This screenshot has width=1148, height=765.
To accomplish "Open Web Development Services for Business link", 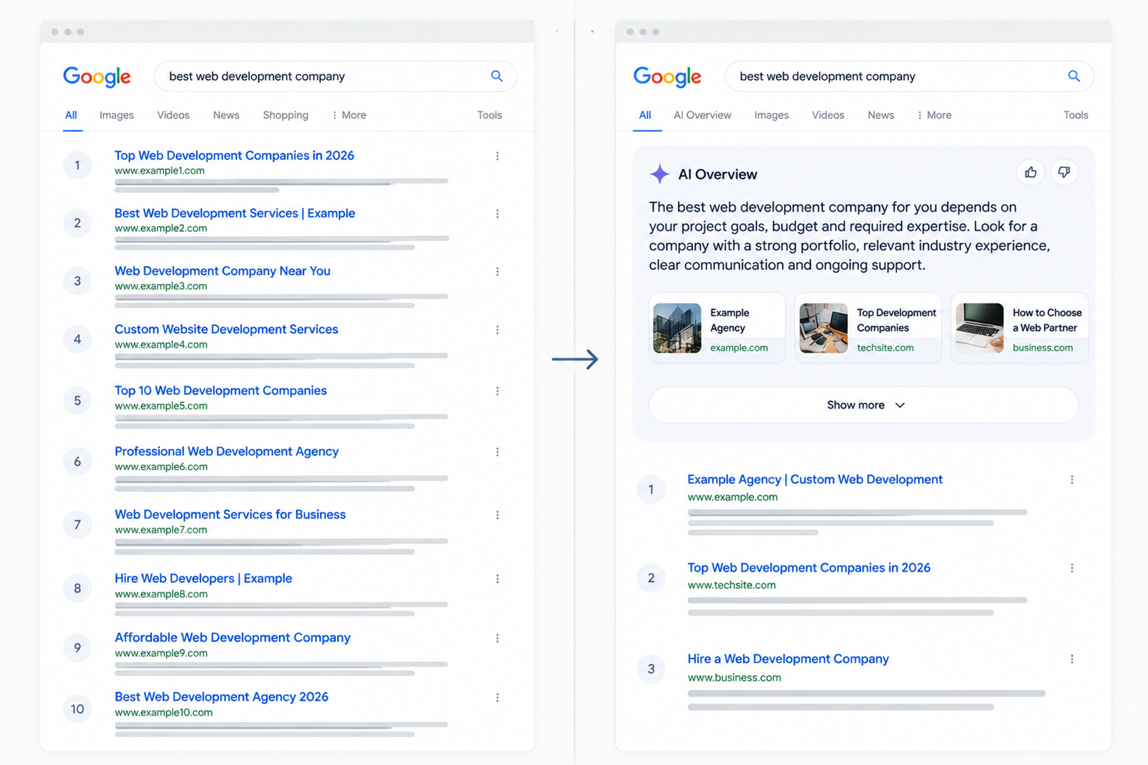I will (x=230, y=515).
